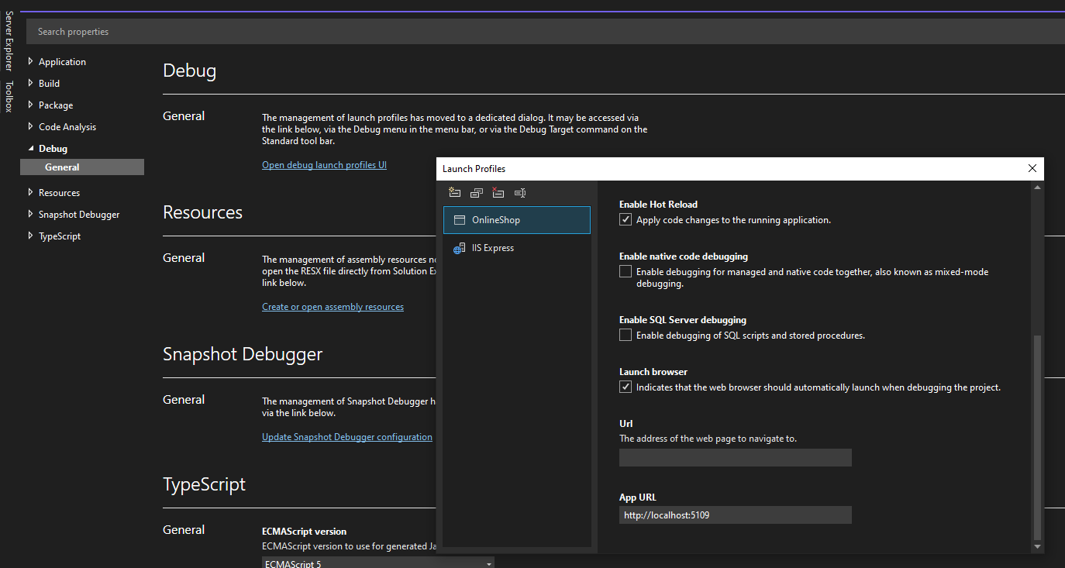Viewport: 1065px width, 568px height.
Task: Close the Launch Profiles dialog
Action: [x=1032, y=168]
